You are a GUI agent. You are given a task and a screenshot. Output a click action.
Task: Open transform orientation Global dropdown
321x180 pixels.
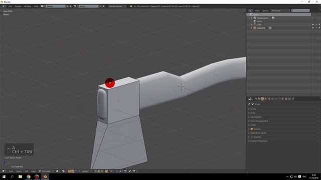[x=87, y=171]
